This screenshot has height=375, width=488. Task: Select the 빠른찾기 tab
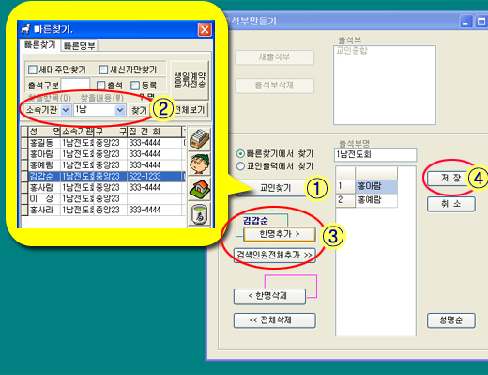39,45
